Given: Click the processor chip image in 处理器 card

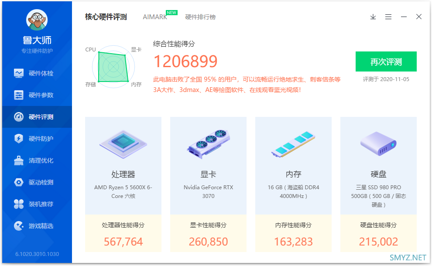Looking at the screenshot, I should [x=123, y=143].
